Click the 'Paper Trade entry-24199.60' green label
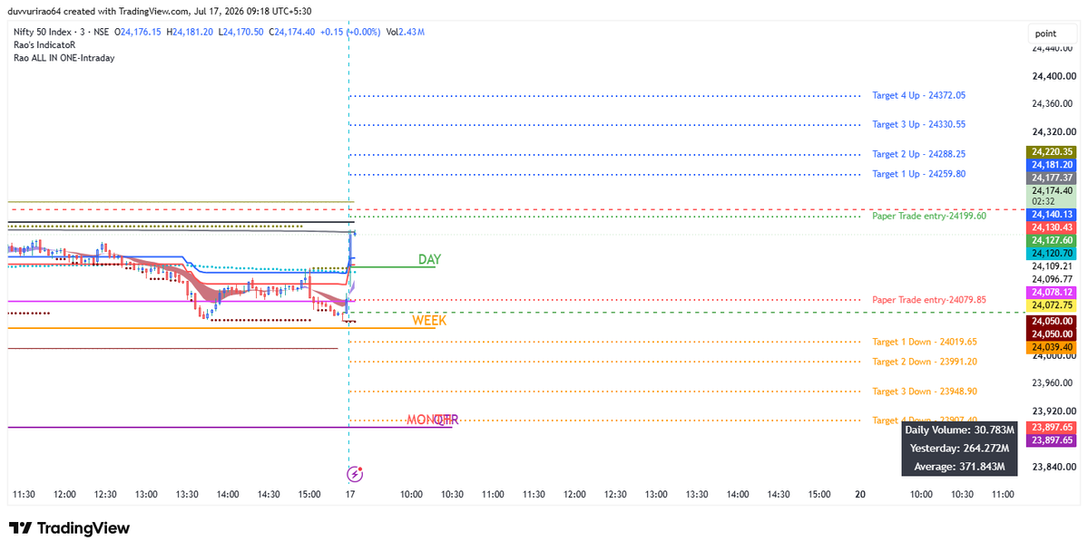This screenshot has height=551, width=1088. pyautogui.click(x=929, y=217)
